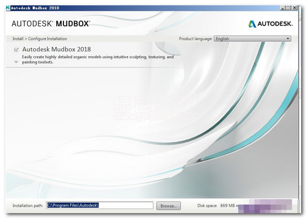
Task: Minimize the Mudbox installer window
Action: 282,8
